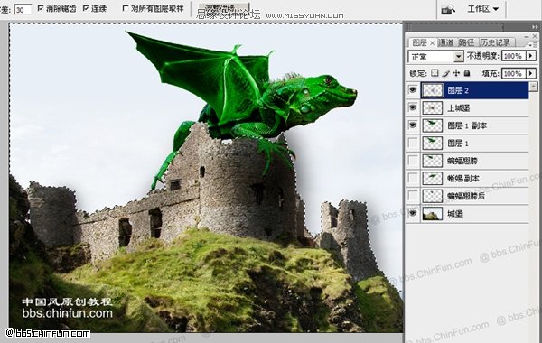This screenshot has height=343, width=542.
Task: Switch to the 通道 tab
Action: (x=446, y=42)
